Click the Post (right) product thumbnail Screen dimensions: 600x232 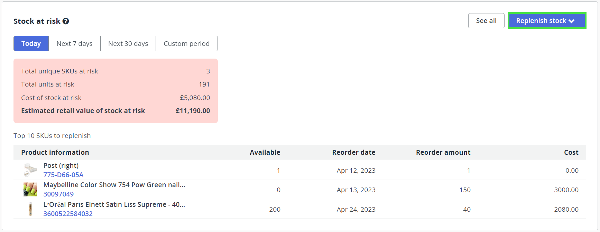pos(30,170)
